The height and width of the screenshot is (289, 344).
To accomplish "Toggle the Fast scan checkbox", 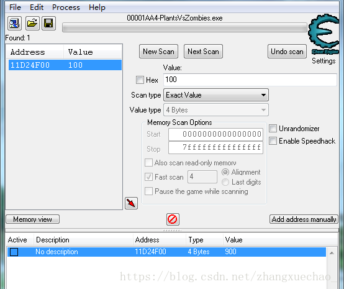I will coord(149,177).
